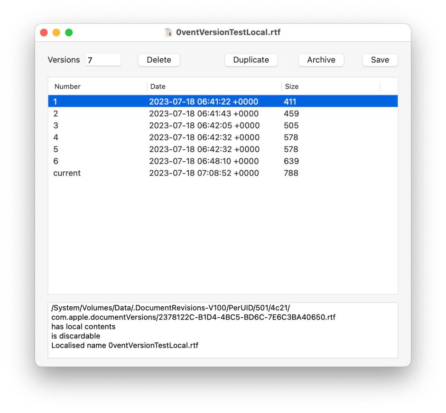446x413 pixels.
Task: Click the Size column header
Action: (x=291, y=86)
